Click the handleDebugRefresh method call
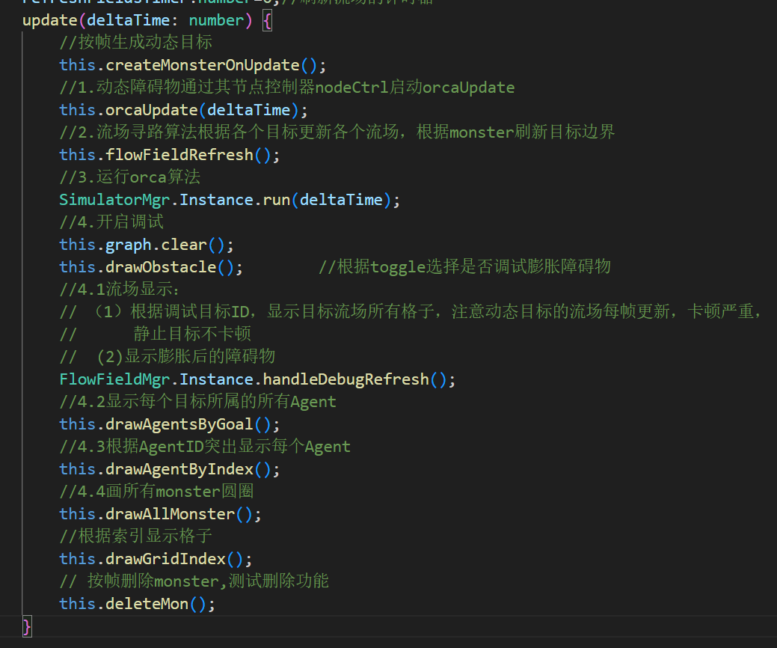777x648 pixels. pos(345,379)
